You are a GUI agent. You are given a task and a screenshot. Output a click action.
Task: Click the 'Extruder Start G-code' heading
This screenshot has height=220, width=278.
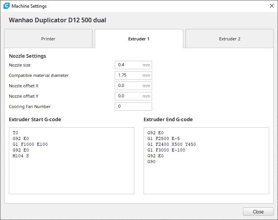click(x=35, y=119)
